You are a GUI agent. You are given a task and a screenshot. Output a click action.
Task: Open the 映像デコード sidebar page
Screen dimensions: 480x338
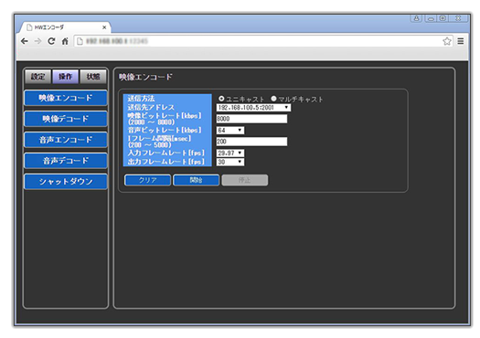(x=66, y=119)
